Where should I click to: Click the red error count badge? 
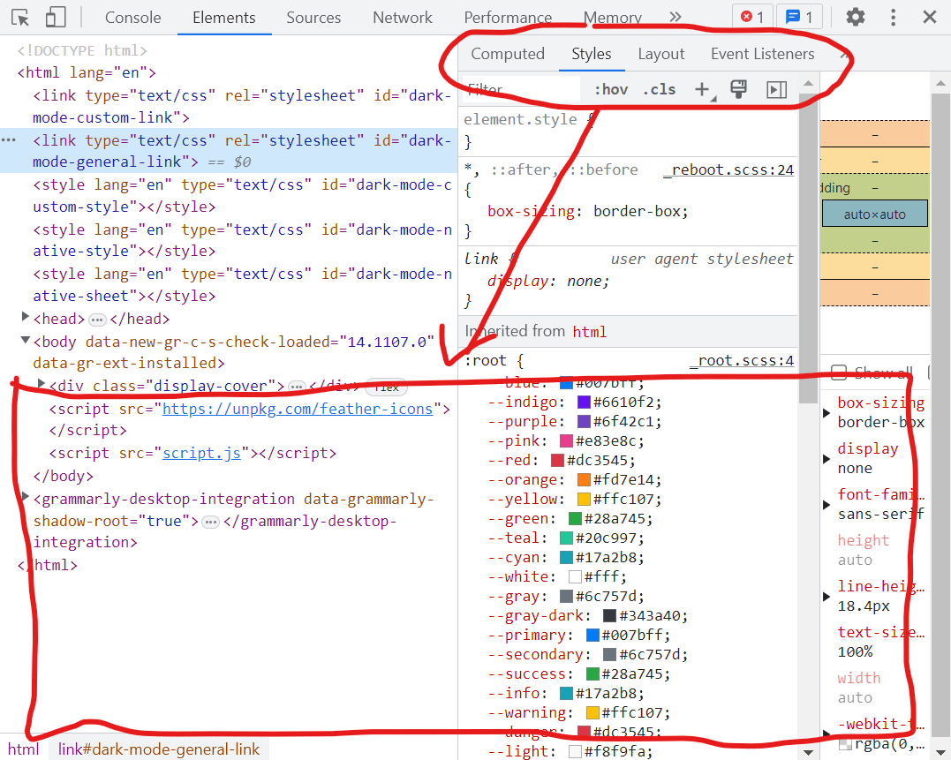tap(752, 17)
